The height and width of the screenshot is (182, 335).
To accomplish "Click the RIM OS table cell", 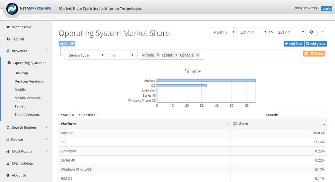I will (144, 178).
